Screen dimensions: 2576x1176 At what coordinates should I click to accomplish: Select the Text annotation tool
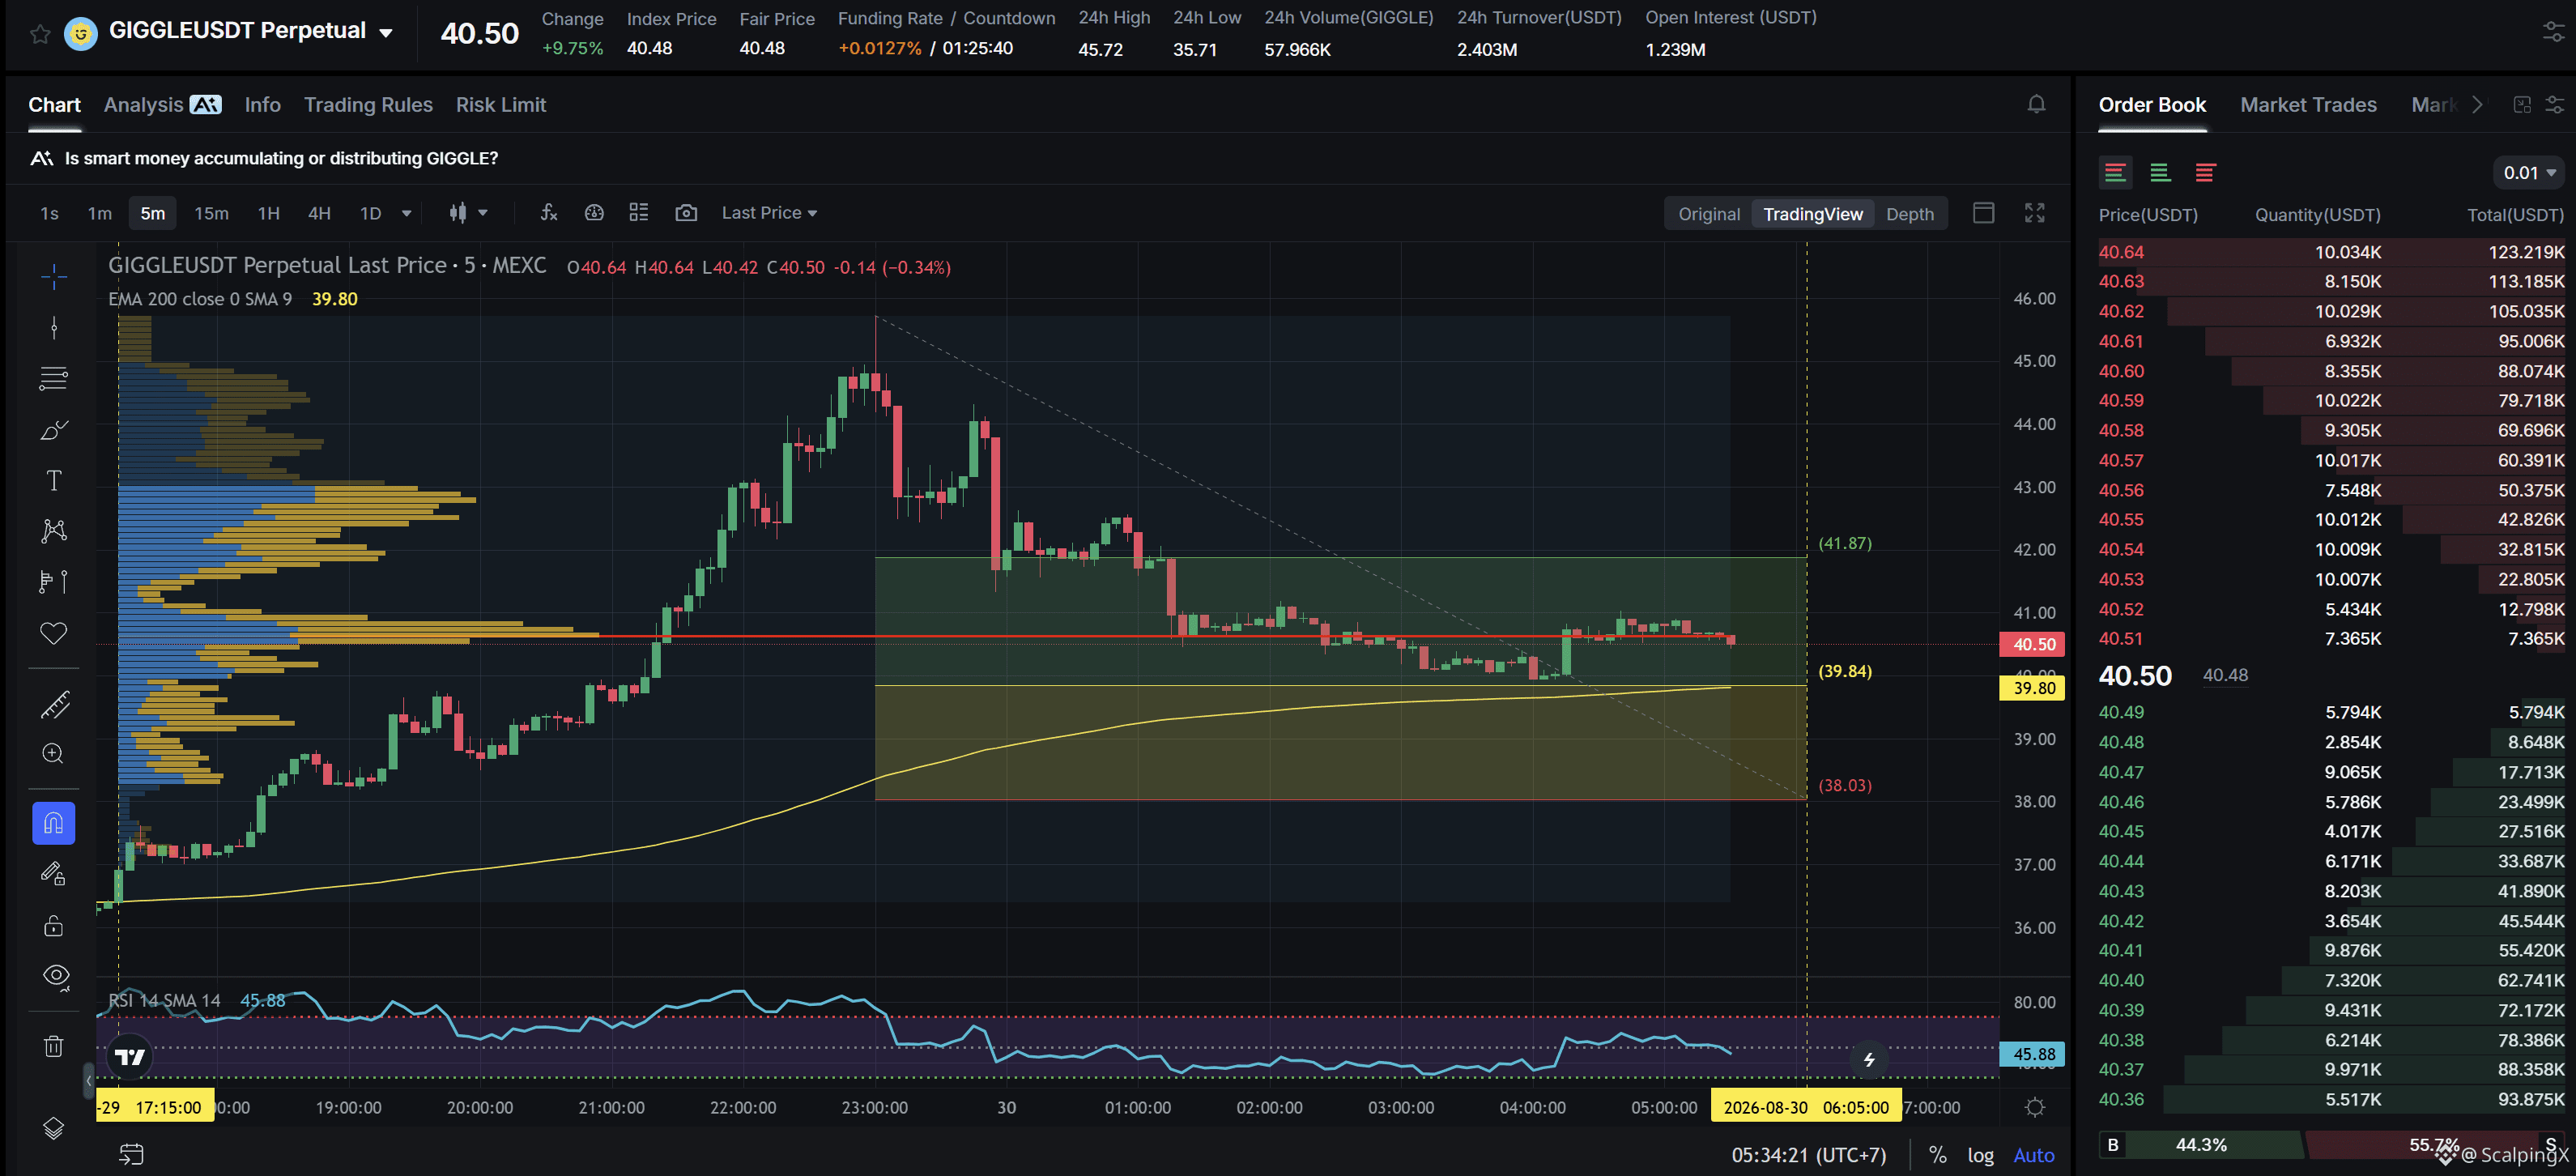(54, 480)
